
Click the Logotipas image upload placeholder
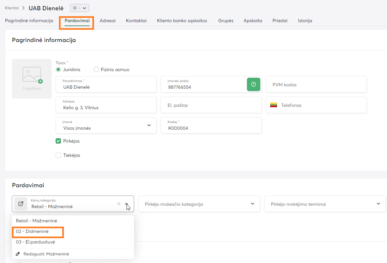click(x=32, y=78)
